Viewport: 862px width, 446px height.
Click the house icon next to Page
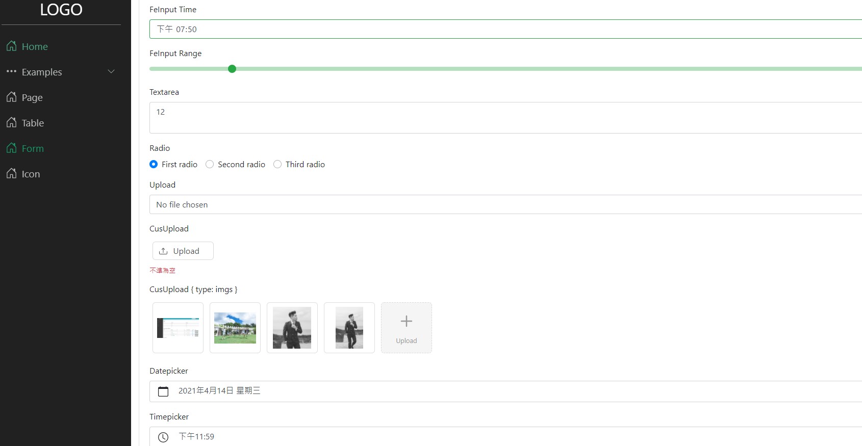pos(11,97)
